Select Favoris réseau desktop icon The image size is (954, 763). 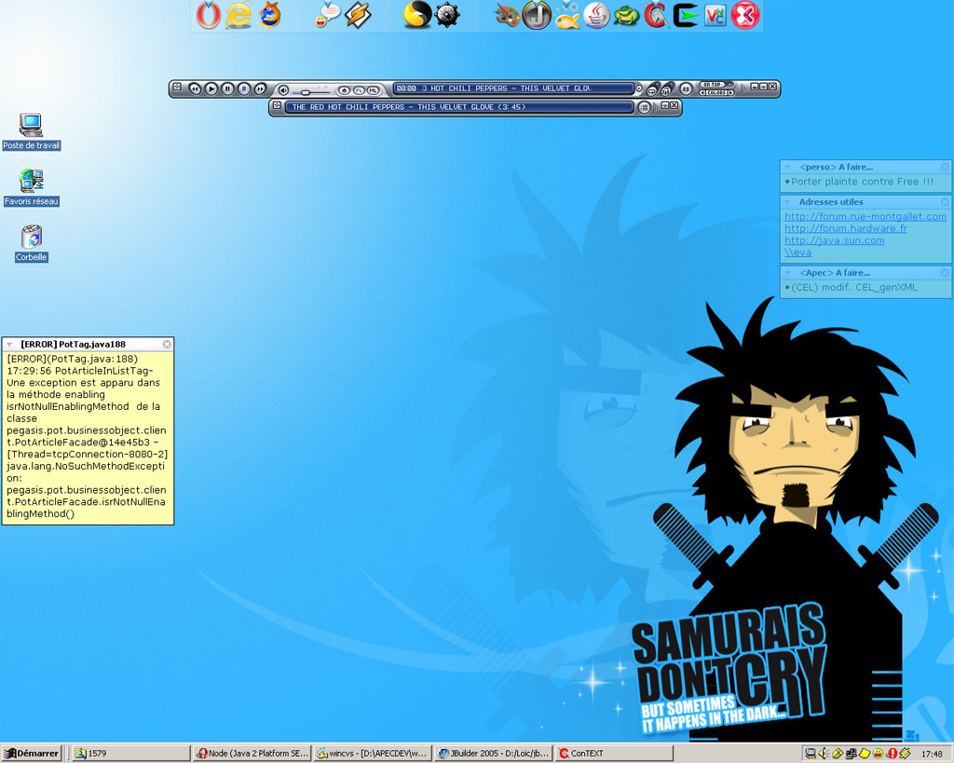(x=31, y=187)
